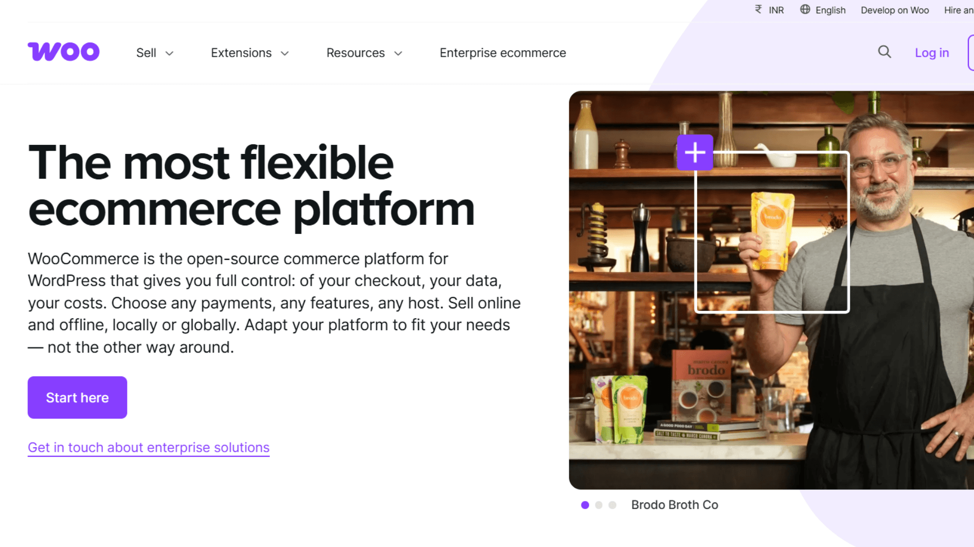Select the first carousel dot
Screen dimensions: 974x547
[x=585, y=505]
